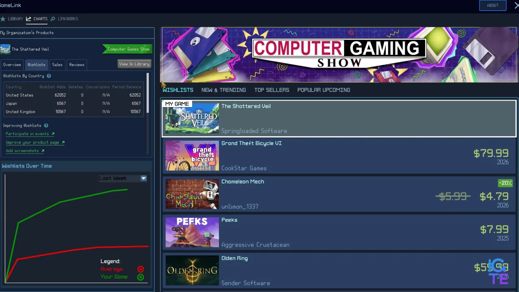Image resolution: width=519 pixels, height=292 pixels.
Task: Click help icon beside Improving Wishlists
Action: 46,126
